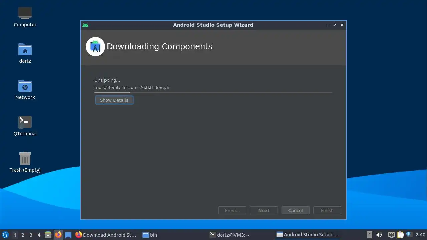Open the file manager quick-launch icon

pos(48,235)
